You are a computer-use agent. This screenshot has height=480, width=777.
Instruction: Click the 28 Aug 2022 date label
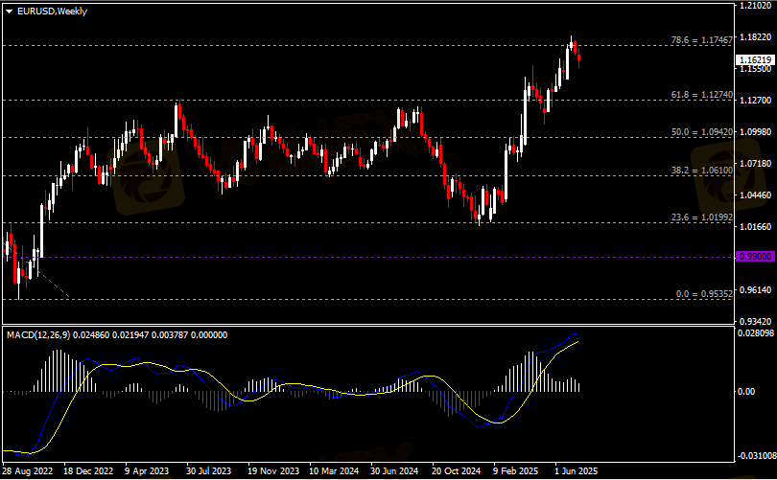(27, 471)
